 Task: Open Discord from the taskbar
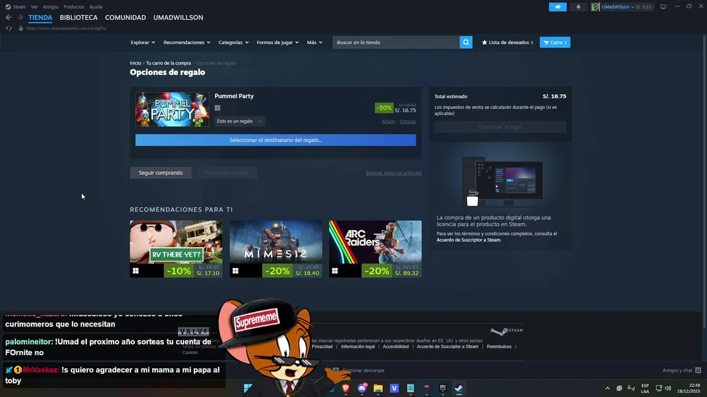click(362, 388)
